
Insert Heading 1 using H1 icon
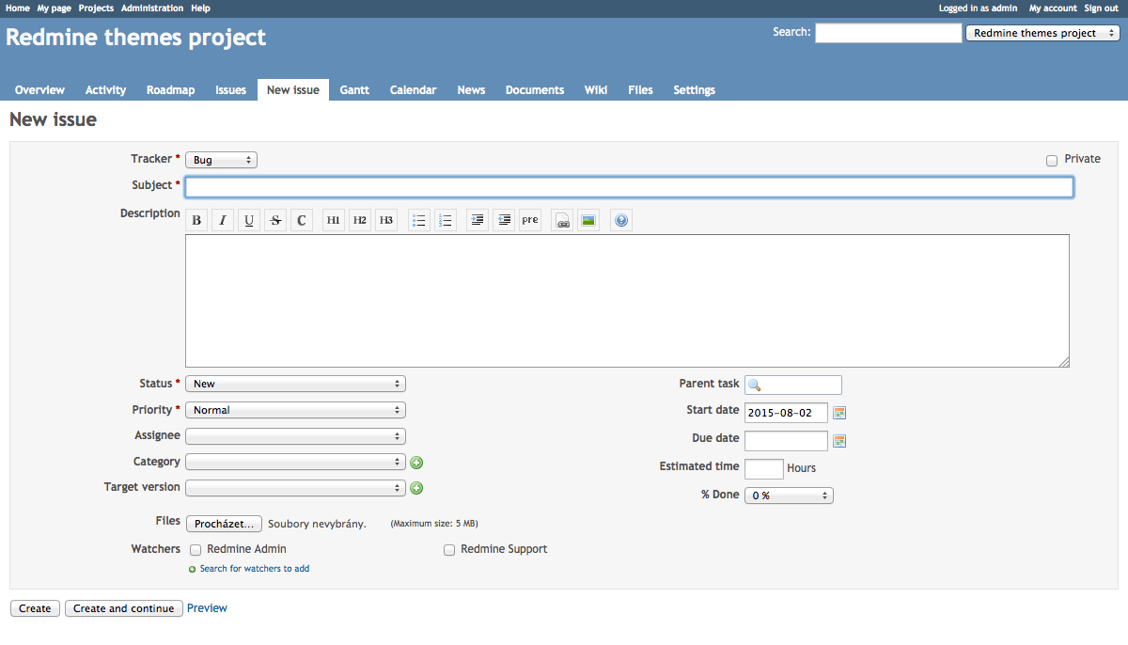pos(334,221)
